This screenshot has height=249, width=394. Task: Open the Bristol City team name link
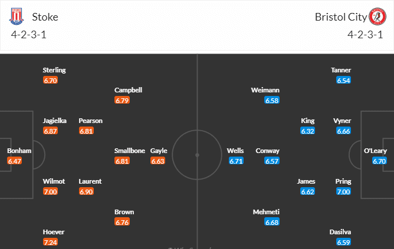point(340,16)
